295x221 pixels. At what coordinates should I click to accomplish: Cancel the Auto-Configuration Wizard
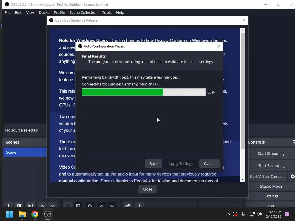pyautogui.click(x=209, y=163)
